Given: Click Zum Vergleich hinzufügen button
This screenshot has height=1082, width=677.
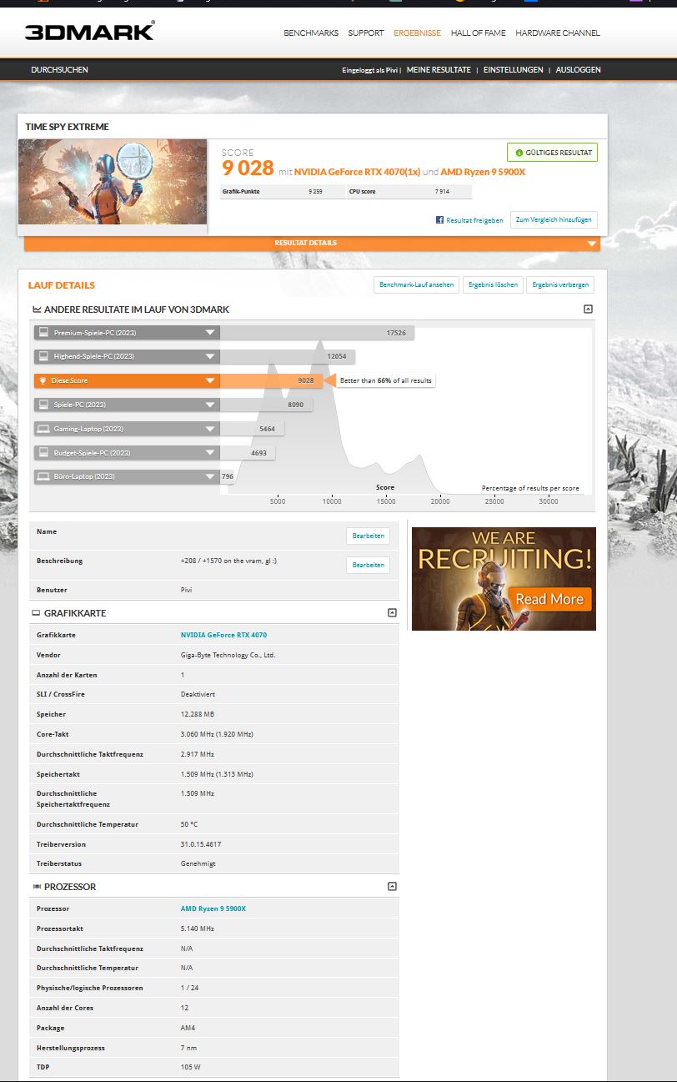Looking at the screenshot, I should pos(554,220).
